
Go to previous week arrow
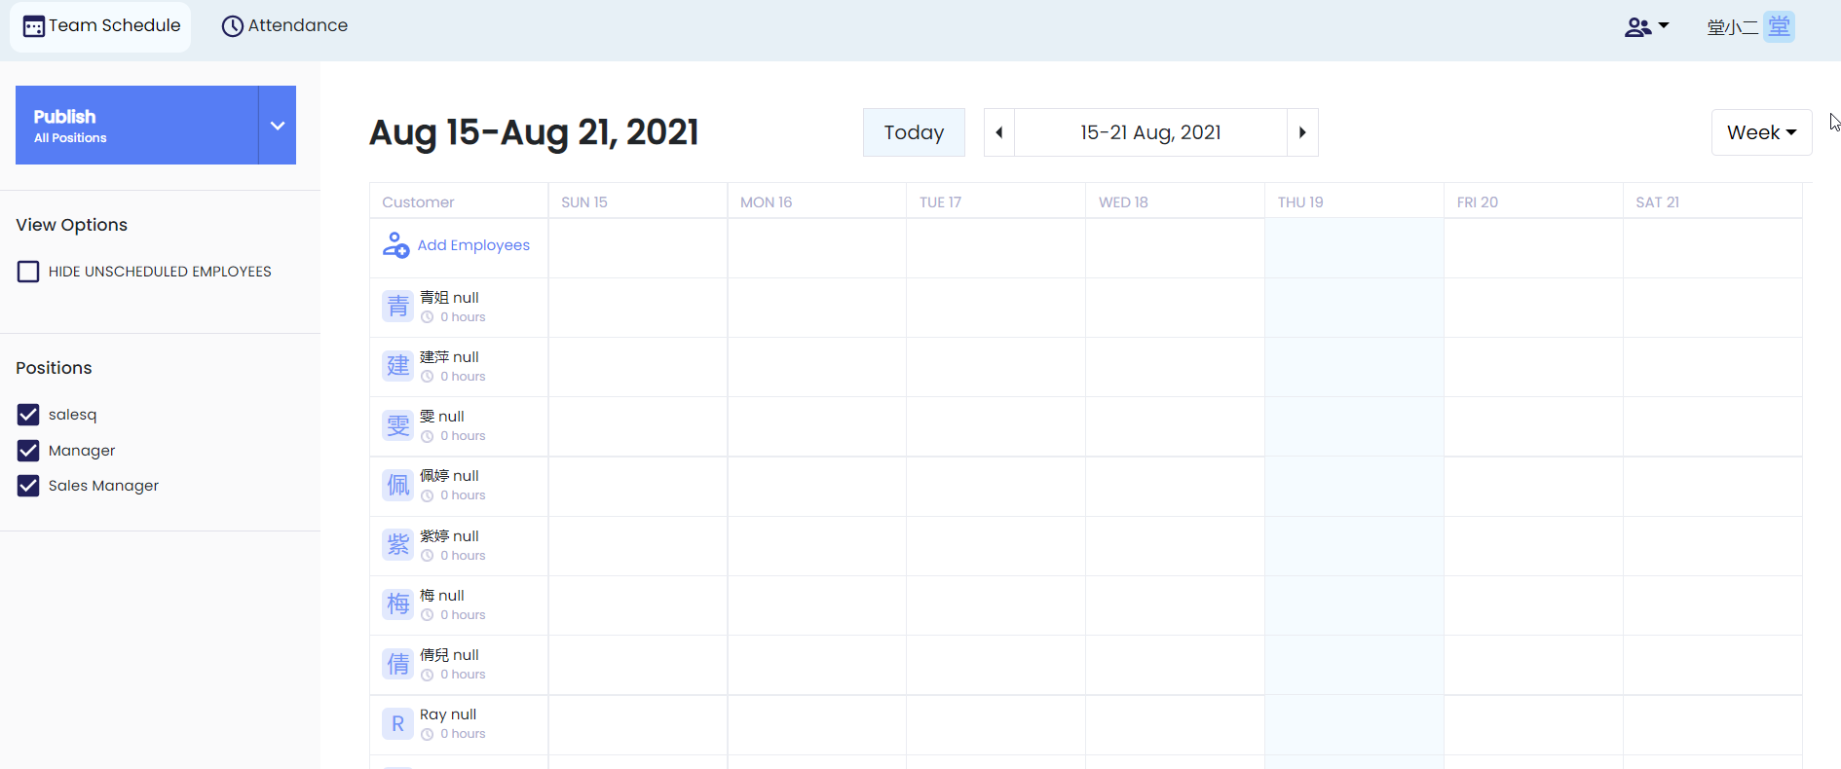click(x=999, y=132)
